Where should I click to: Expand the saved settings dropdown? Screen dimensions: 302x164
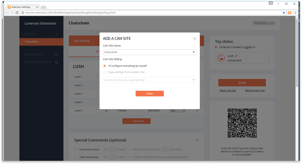click(150, 80)
